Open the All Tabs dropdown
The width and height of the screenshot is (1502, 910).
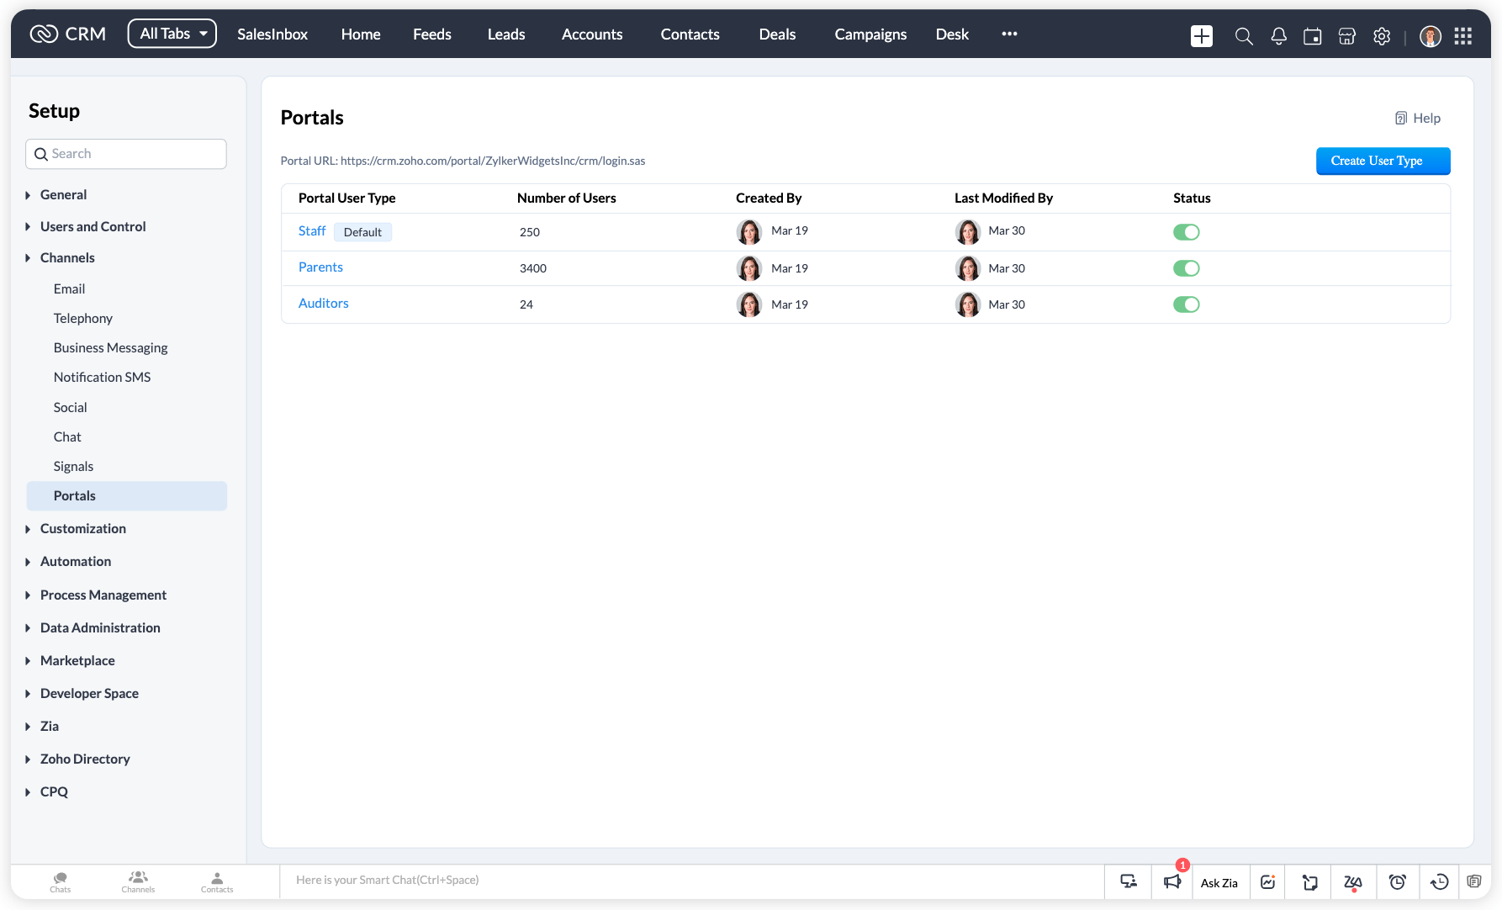coord(172,34)
